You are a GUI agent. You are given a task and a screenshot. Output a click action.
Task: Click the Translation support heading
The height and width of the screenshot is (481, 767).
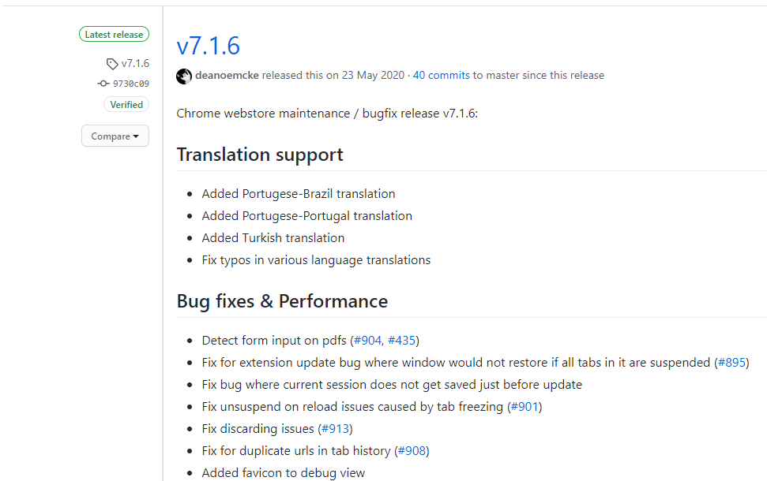[x=260, y=155]
